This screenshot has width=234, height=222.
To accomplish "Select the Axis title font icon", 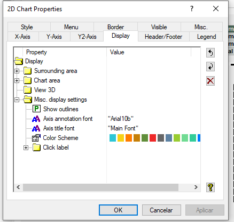I will pyautogui.click(x=36, y=128).
